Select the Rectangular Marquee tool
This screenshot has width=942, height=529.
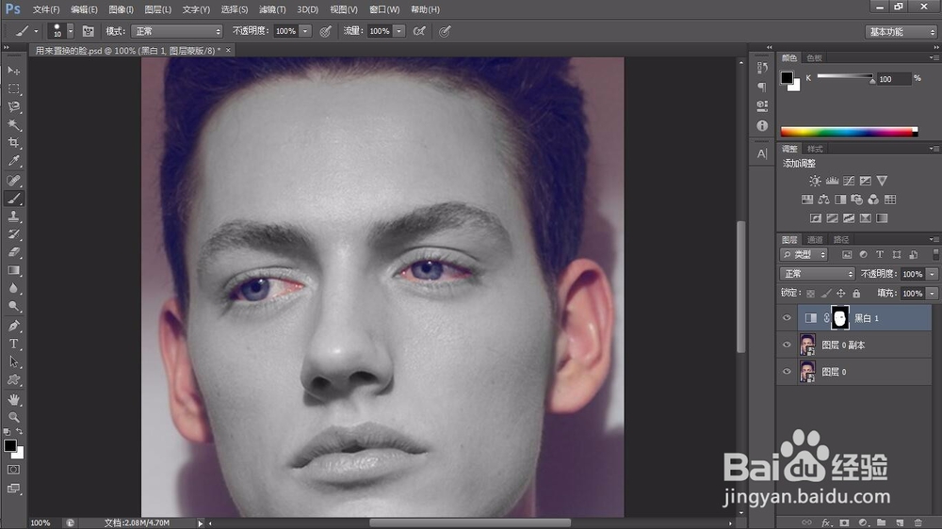click(13, 88)
